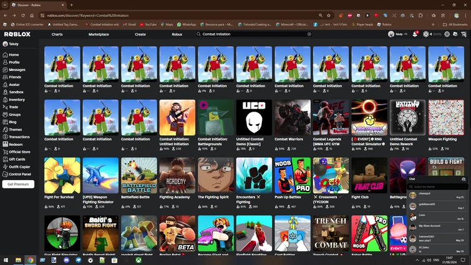Open the Chrome extensions puzzle icon

(420, 16)
